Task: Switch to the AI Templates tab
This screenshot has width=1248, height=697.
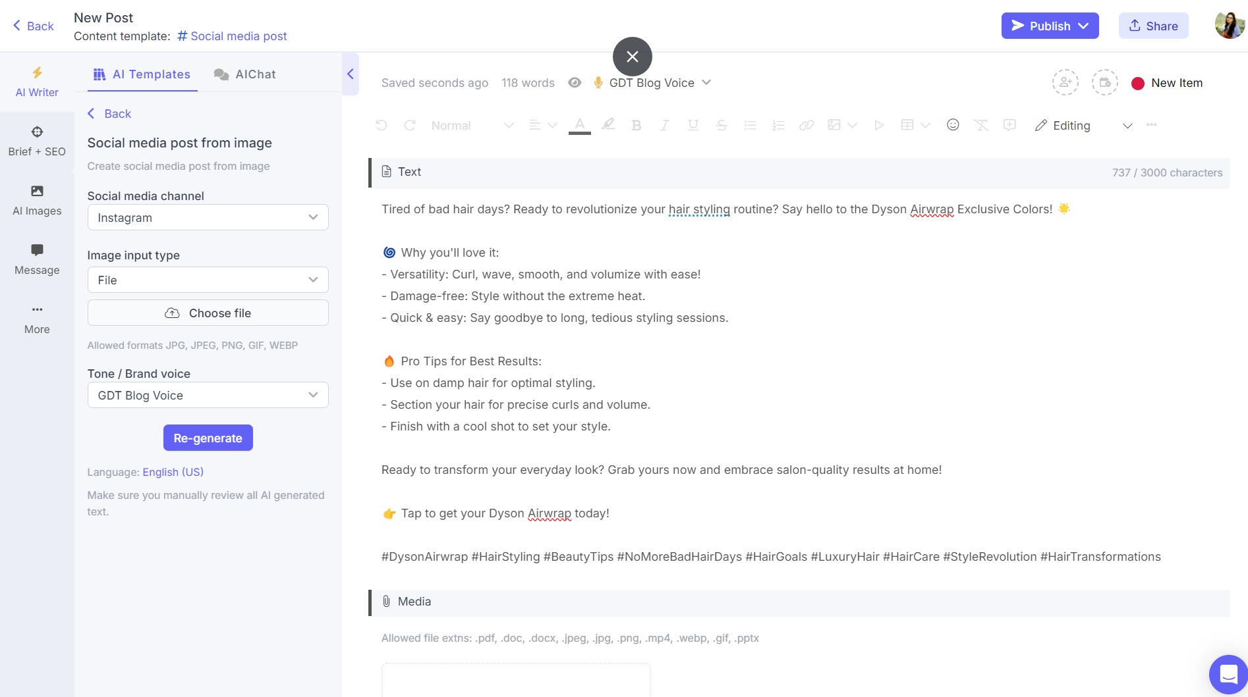Action: coord(142,74)
